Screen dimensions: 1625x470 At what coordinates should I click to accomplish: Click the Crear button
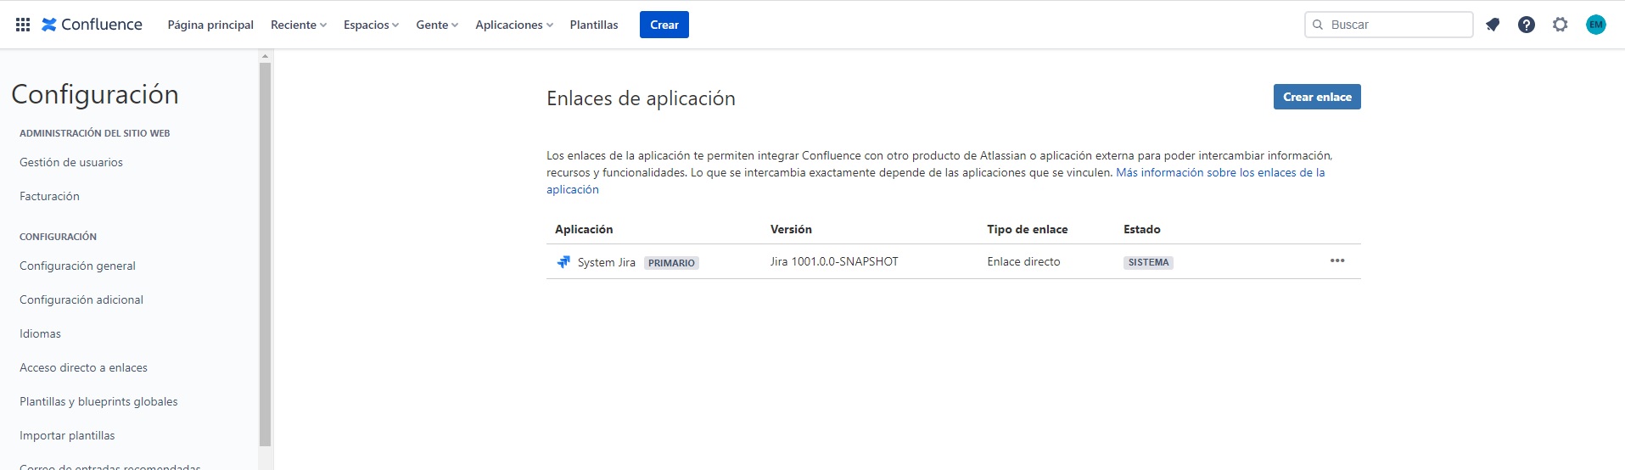[664, 25]
